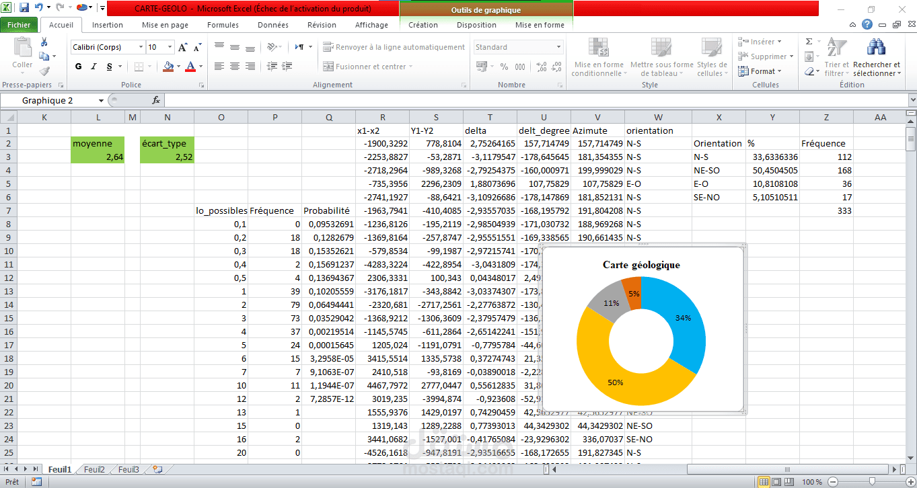The height and width of the screenshot is (488, 917).
Task: Click the AutoSum sigma icon
Action: tap(809, 42)
